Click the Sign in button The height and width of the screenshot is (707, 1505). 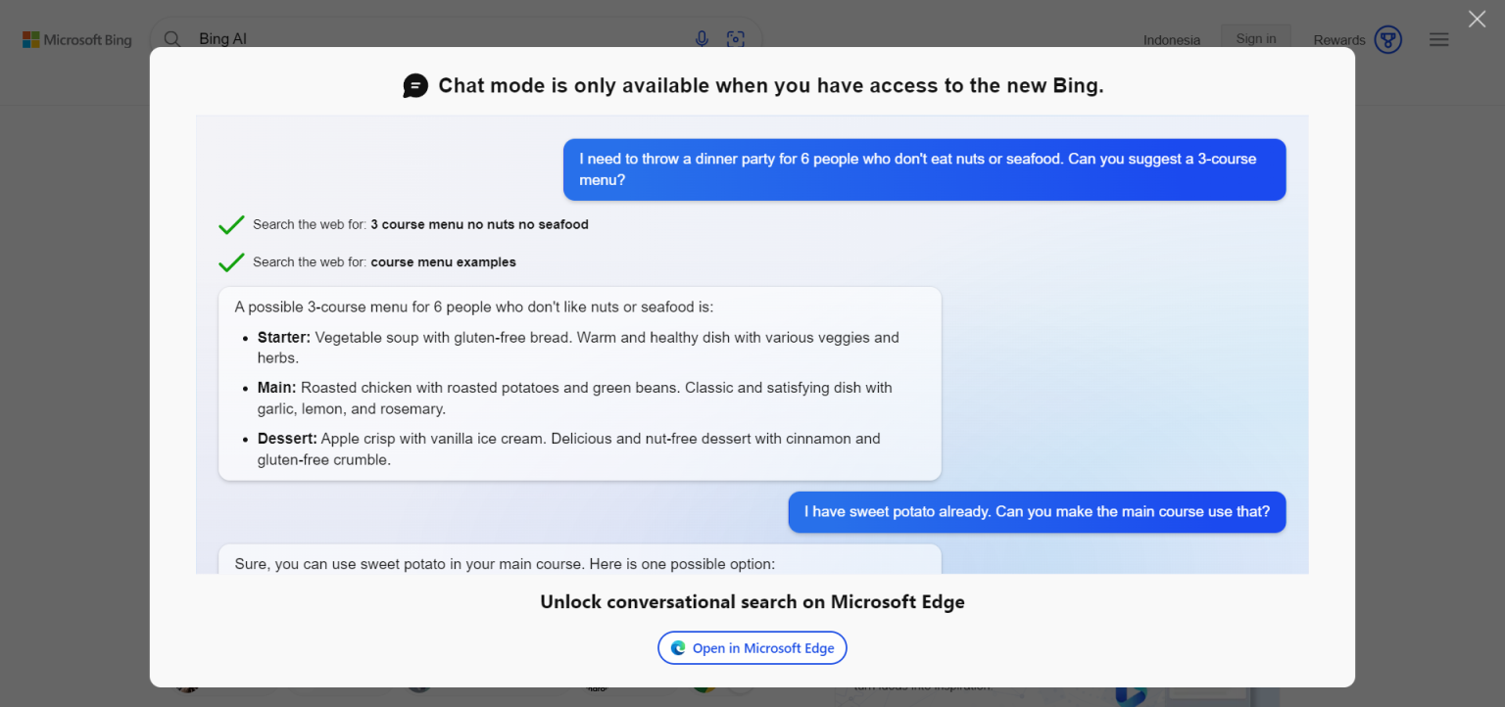click(x=1255, y=37)
